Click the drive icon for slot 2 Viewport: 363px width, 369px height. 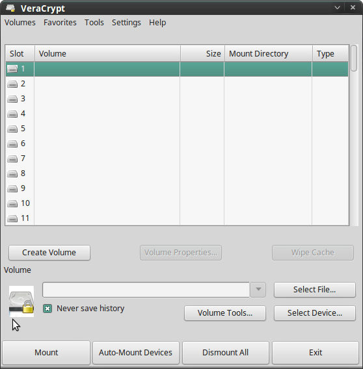[12, 84]
